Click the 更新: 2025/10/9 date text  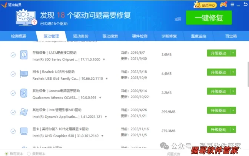tap(134, 78)
